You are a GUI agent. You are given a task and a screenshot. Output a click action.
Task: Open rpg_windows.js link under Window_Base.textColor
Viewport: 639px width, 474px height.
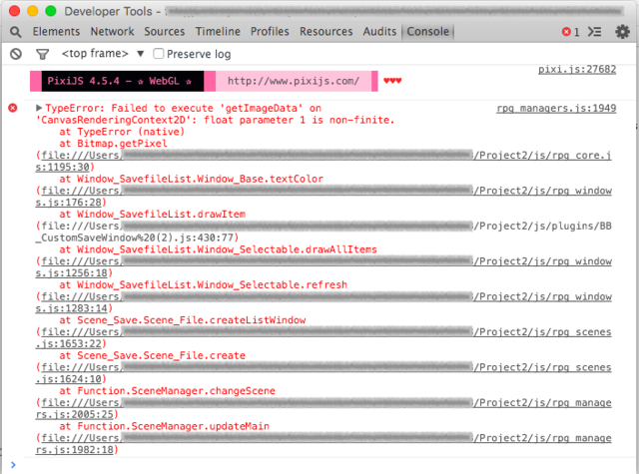(323, 197)
